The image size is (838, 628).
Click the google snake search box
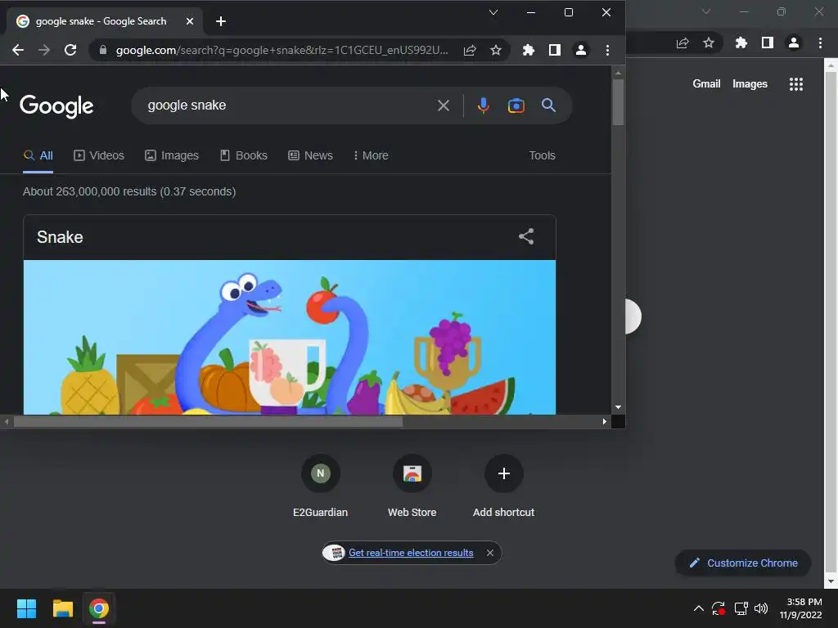point(289,105)
